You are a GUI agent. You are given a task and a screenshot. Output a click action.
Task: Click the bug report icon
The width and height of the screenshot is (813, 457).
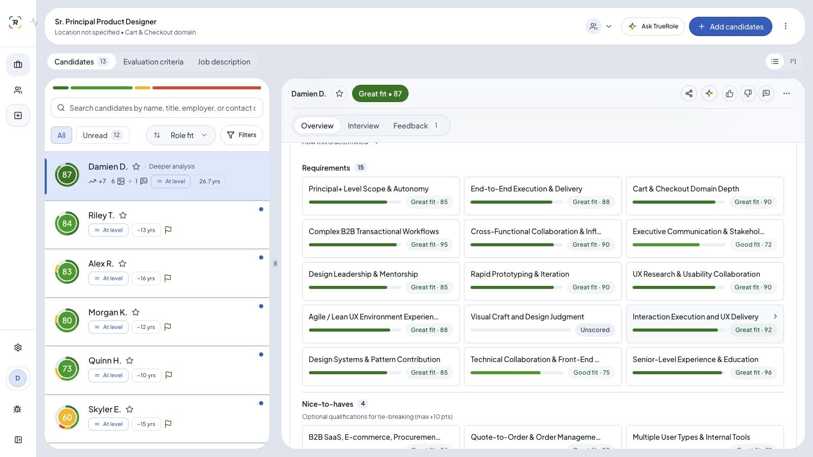(17, 409)
